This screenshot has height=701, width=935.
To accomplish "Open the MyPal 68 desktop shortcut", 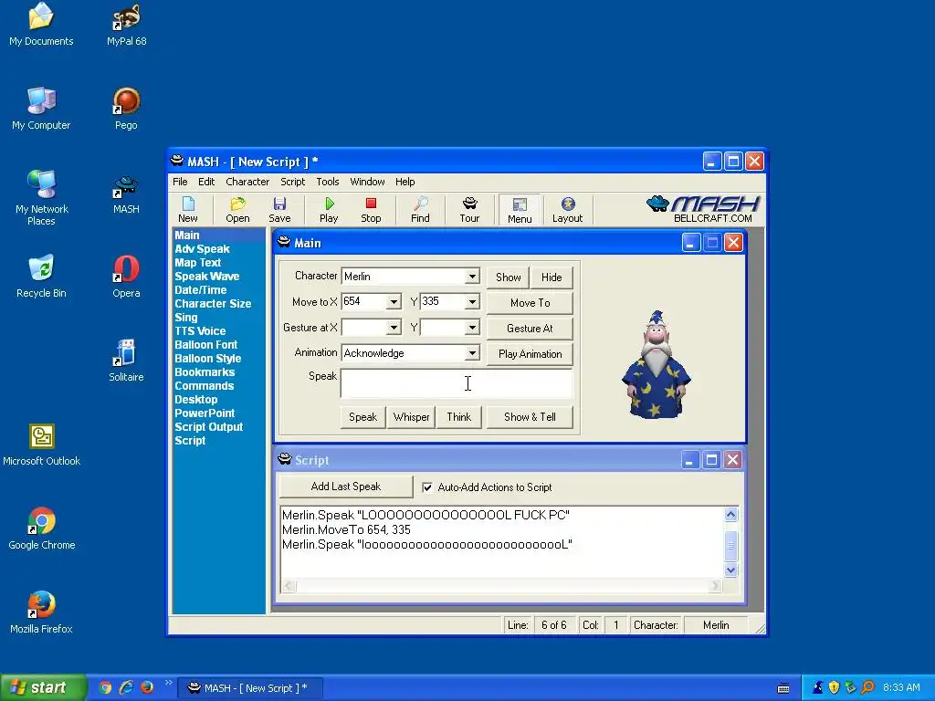I will (x=126, y=25).
